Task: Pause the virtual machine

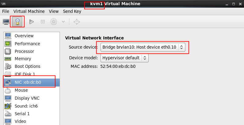Action: [43, 22]
